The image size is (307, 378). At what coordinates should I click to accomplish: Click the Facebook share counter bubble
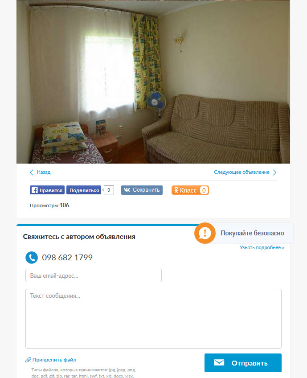pyautogui.click(x=108, y=190)
